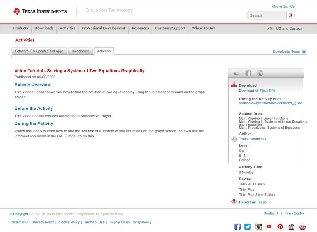
Task: Click the 'College' level entry
Action: pos(244,160)
